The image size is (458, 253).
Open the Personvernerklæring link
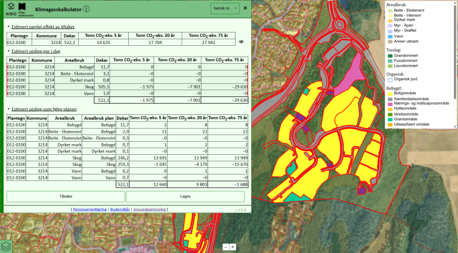click(x=89, y=210)
